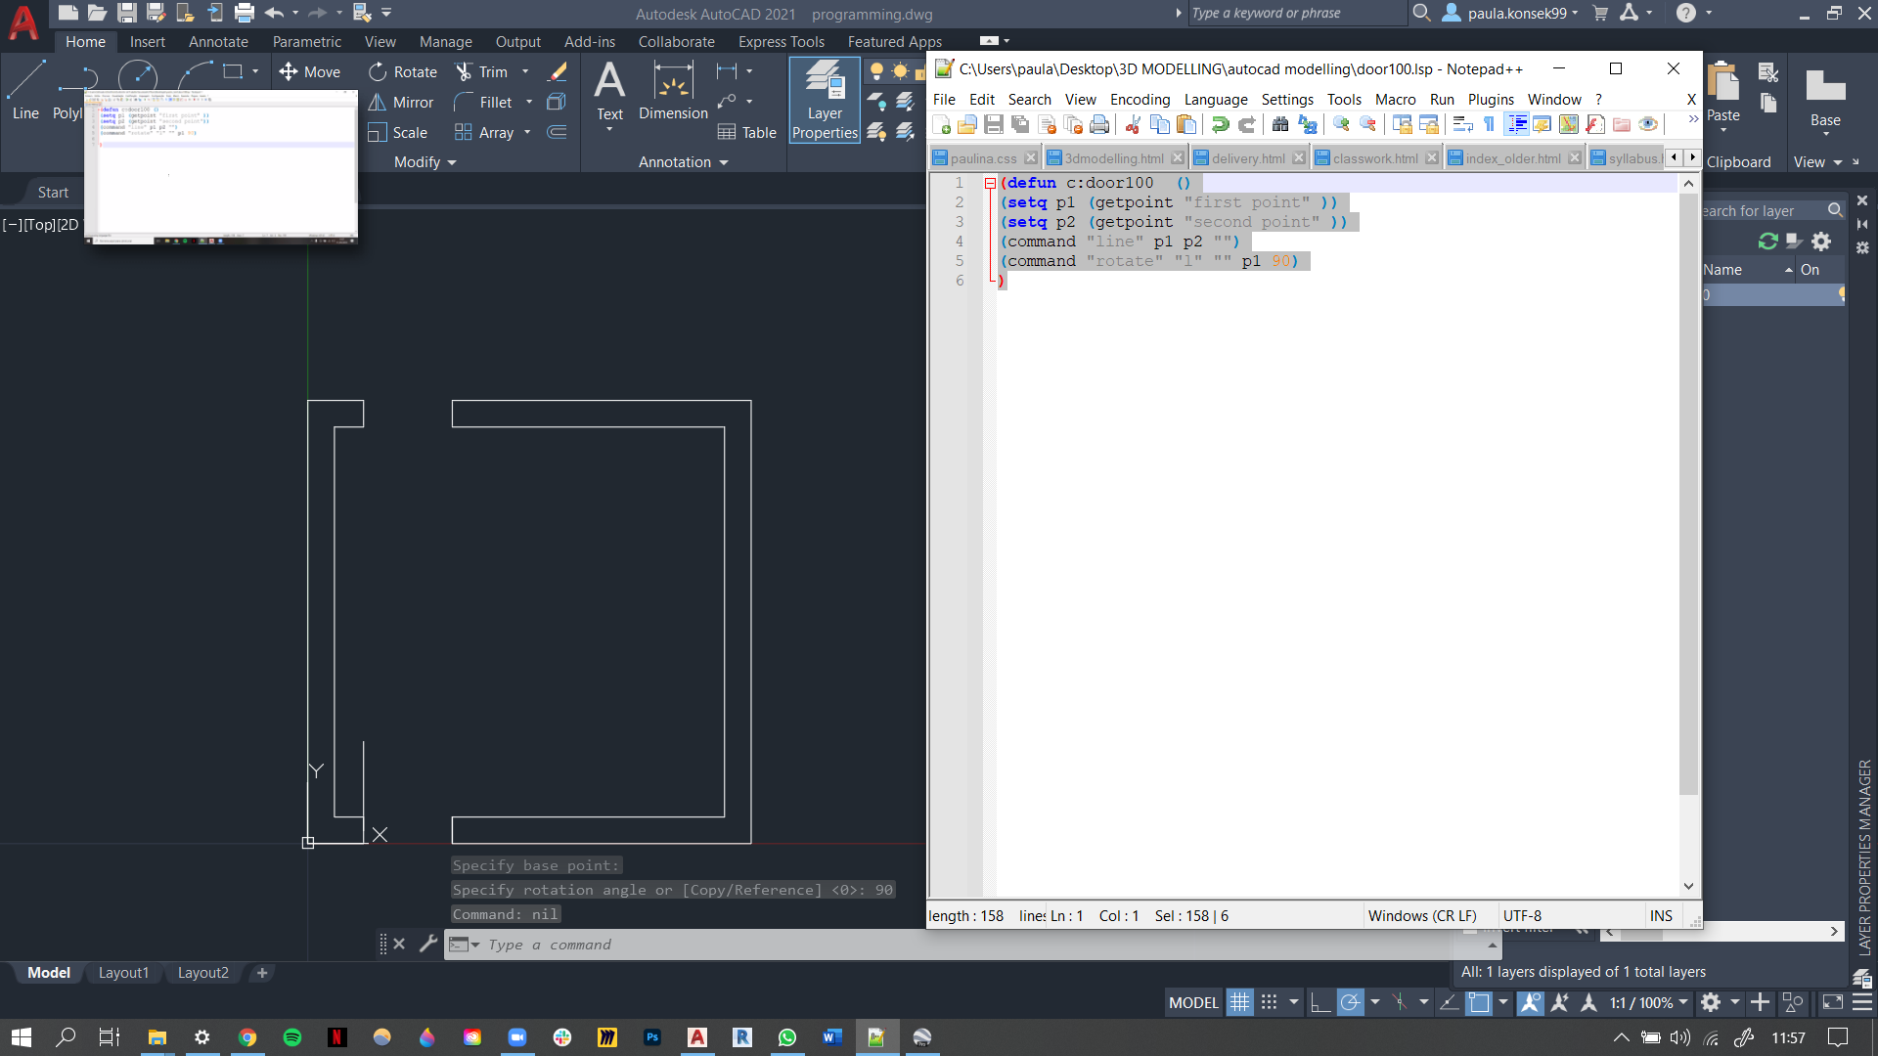Toggle Clean Screen in AutoCAD status bar
This screenshot has height=1056, width=1878.
[1832, 1003]
